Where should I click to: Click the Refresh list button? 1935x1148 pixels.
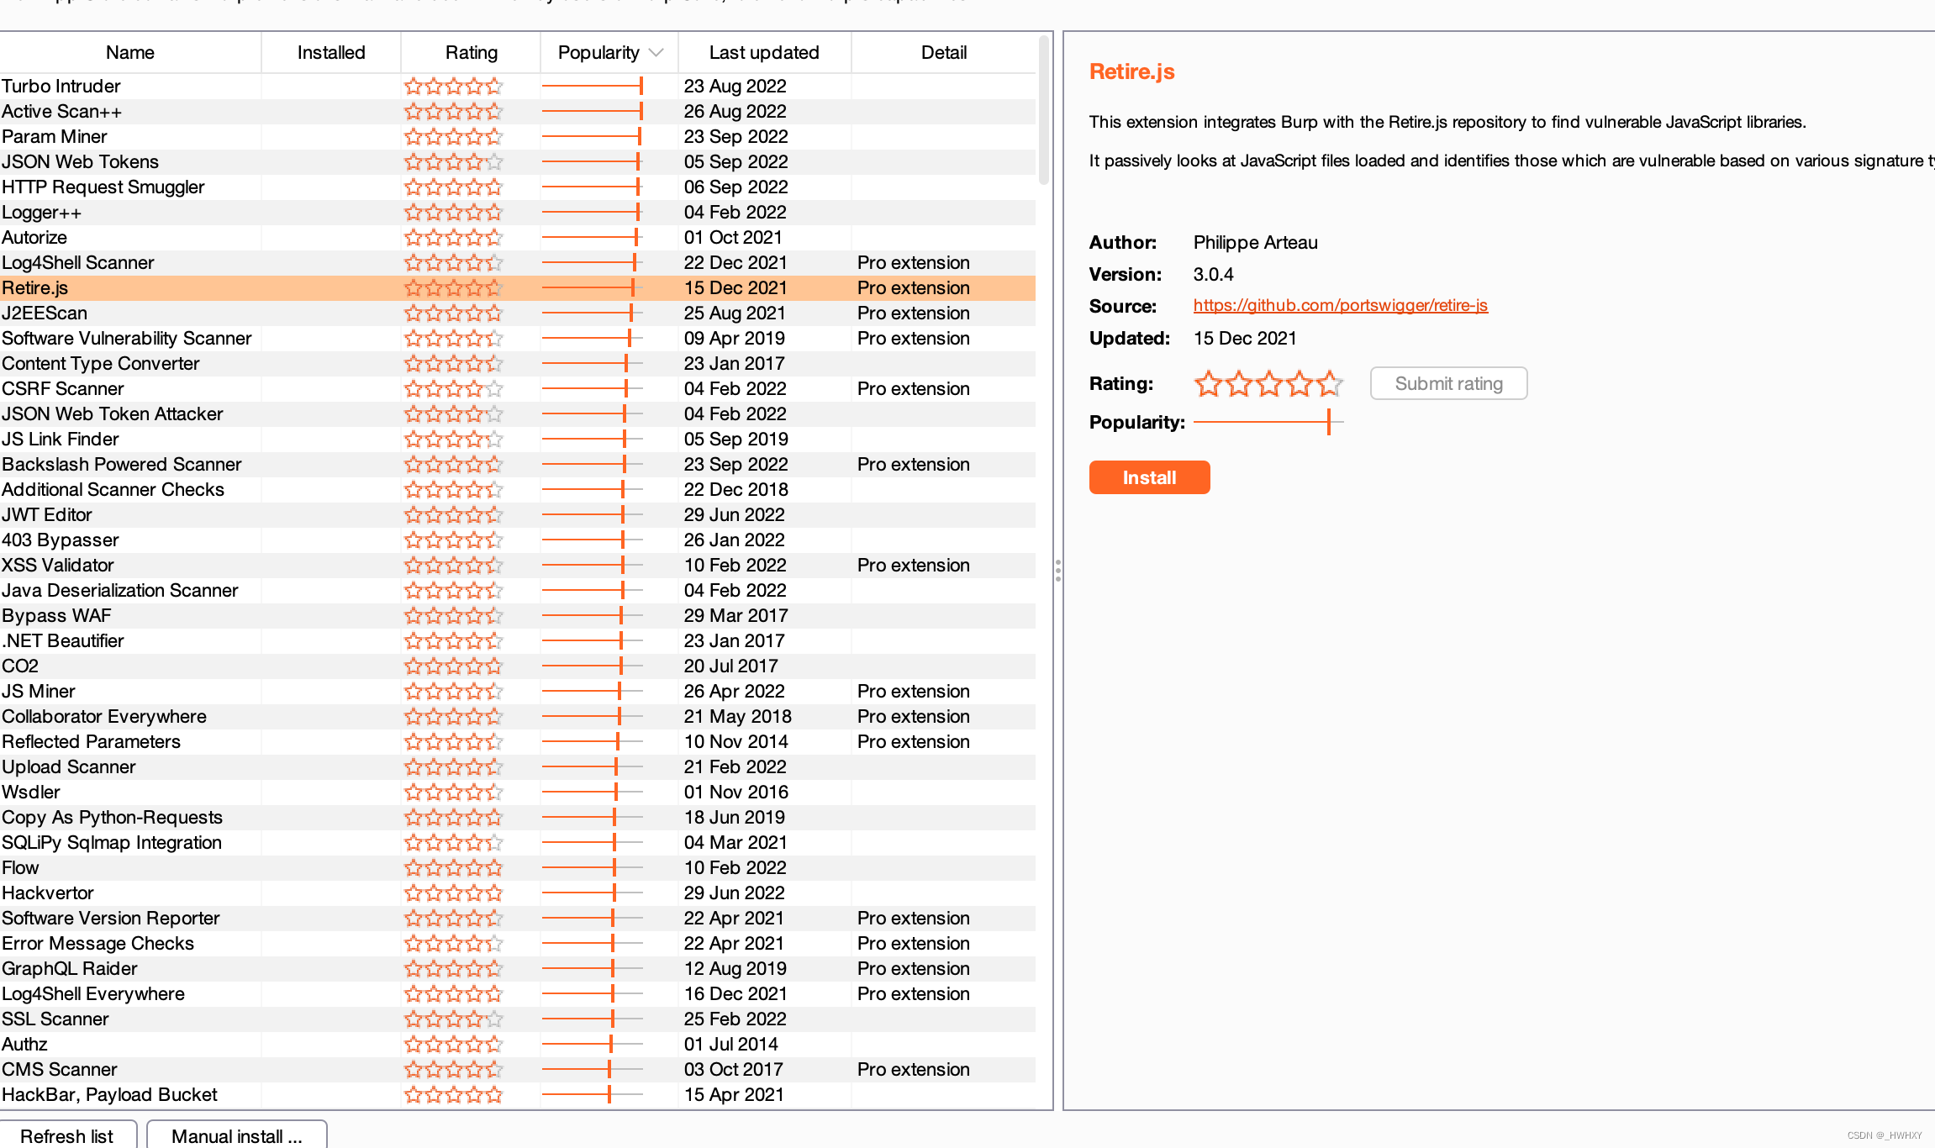pos(67,1135)
